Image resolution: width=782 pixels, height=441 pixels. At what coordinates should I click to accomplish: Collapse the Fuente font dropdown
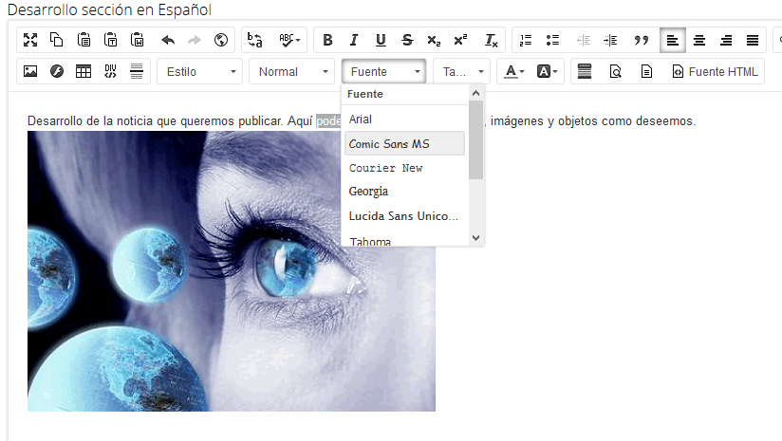[x=383, y=71]
